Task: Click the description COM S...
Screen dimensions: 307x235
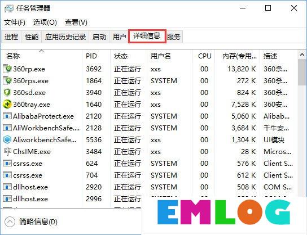Action: pyautogui.click(x=278, y=187)
